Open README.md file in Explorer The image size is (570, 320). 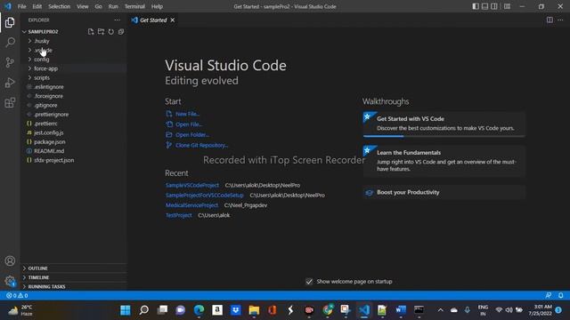coord(73,151)
